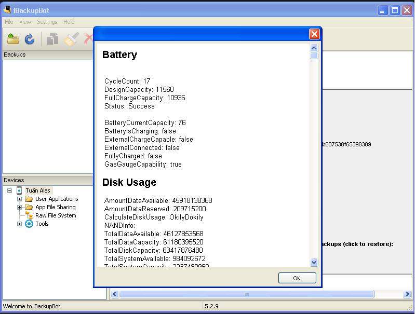Select App File Sharing in the device tree
The height and width of the screenshot is (314, 415).
pyautogui.click(x=56, y=207)
